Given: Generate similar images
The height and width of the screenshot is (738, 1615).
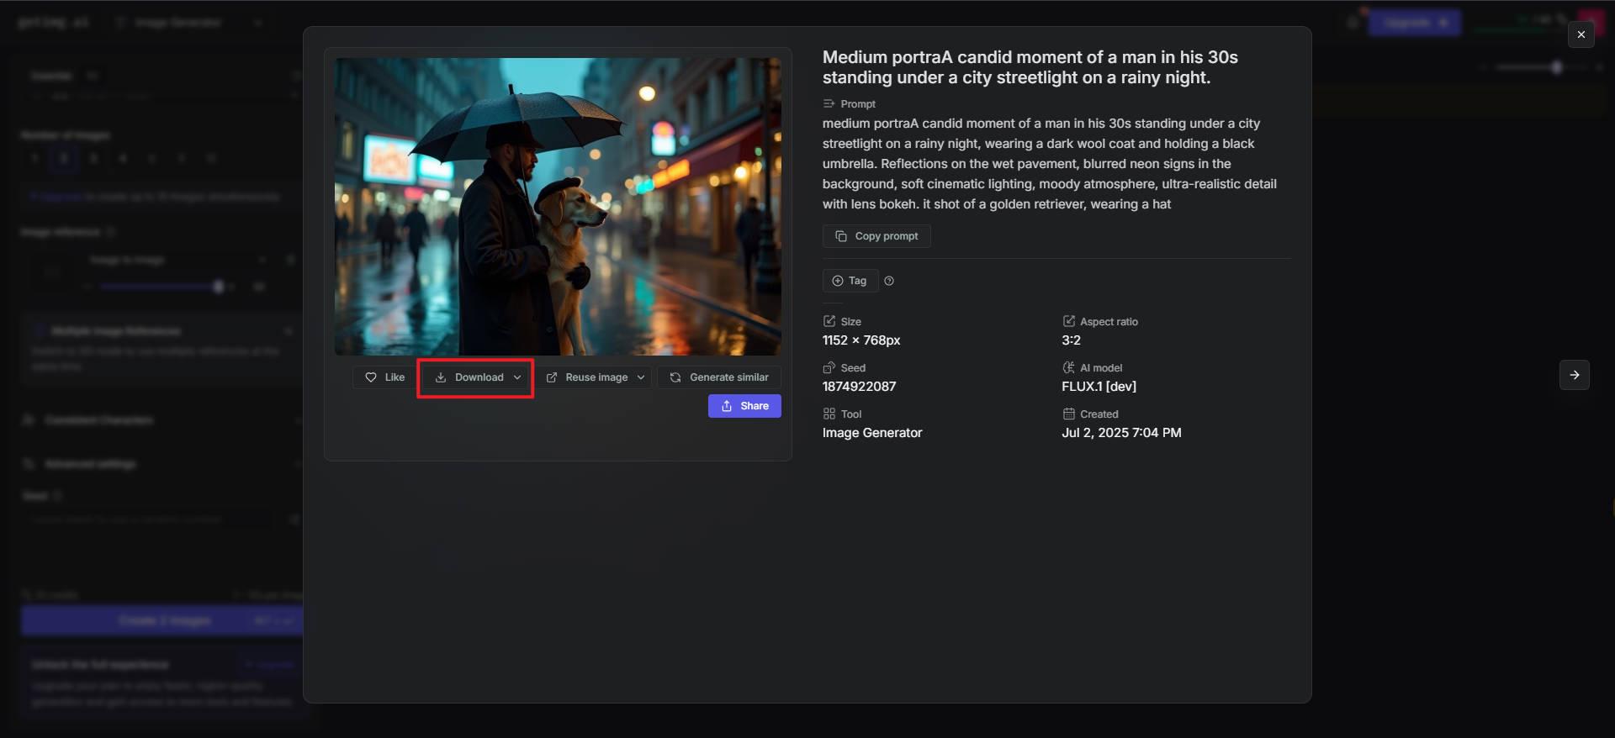Looking at the screenshot, I should coord(719,377).
